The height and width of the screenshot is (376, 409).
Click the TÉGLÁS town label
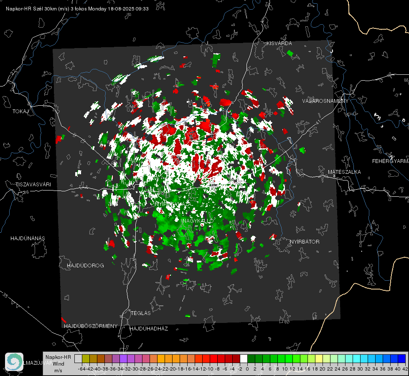(141, 313)
